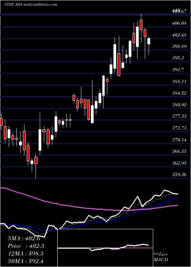Click the 406.08 price axis label
The image size is (191, 267).
179,23
